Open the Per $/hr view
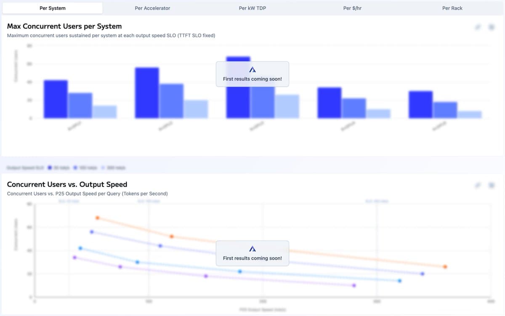Image resolution: width=505 pixels, height=316 pixels. (x=352, y=8)
